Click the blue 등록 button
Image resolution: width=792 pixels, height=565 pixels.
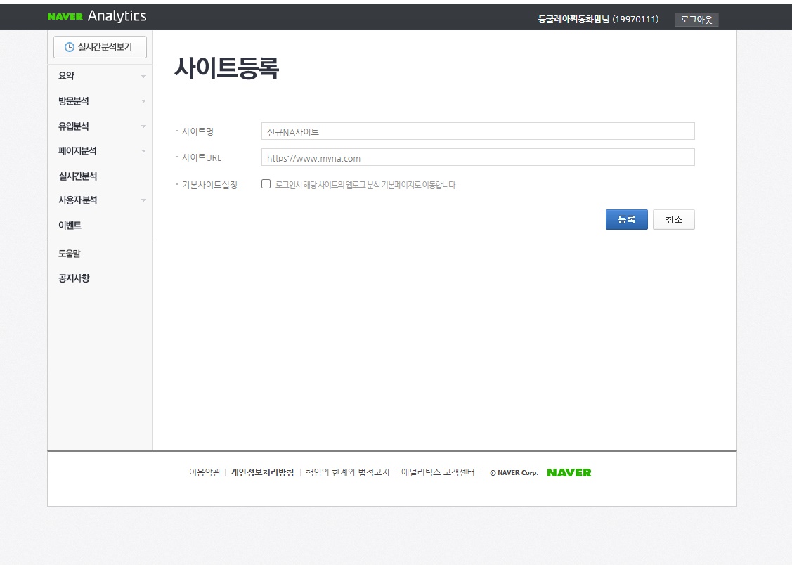click(x=626, y=219)
